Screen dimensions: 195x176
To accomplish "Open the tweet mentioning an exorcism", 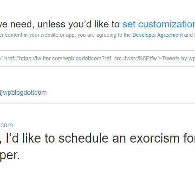I will pyautogui.click(x=97, y=147).
